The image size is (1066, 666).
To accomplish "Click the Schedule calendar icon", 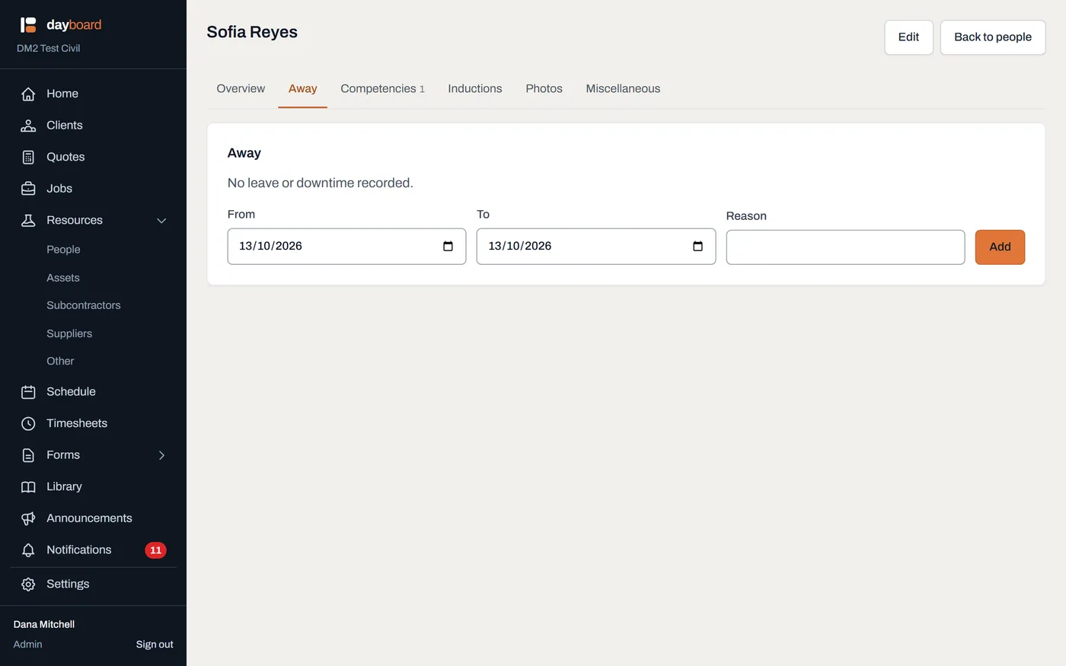I will (x=28, y=392).
